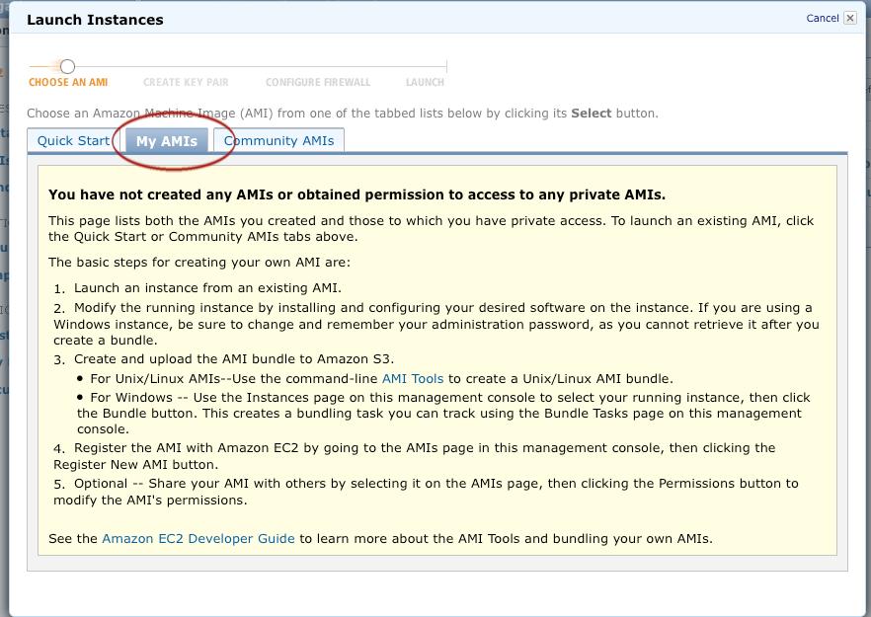Click the CREATE KEY PAIR step label
871x617 pixels.
[186, 82]
